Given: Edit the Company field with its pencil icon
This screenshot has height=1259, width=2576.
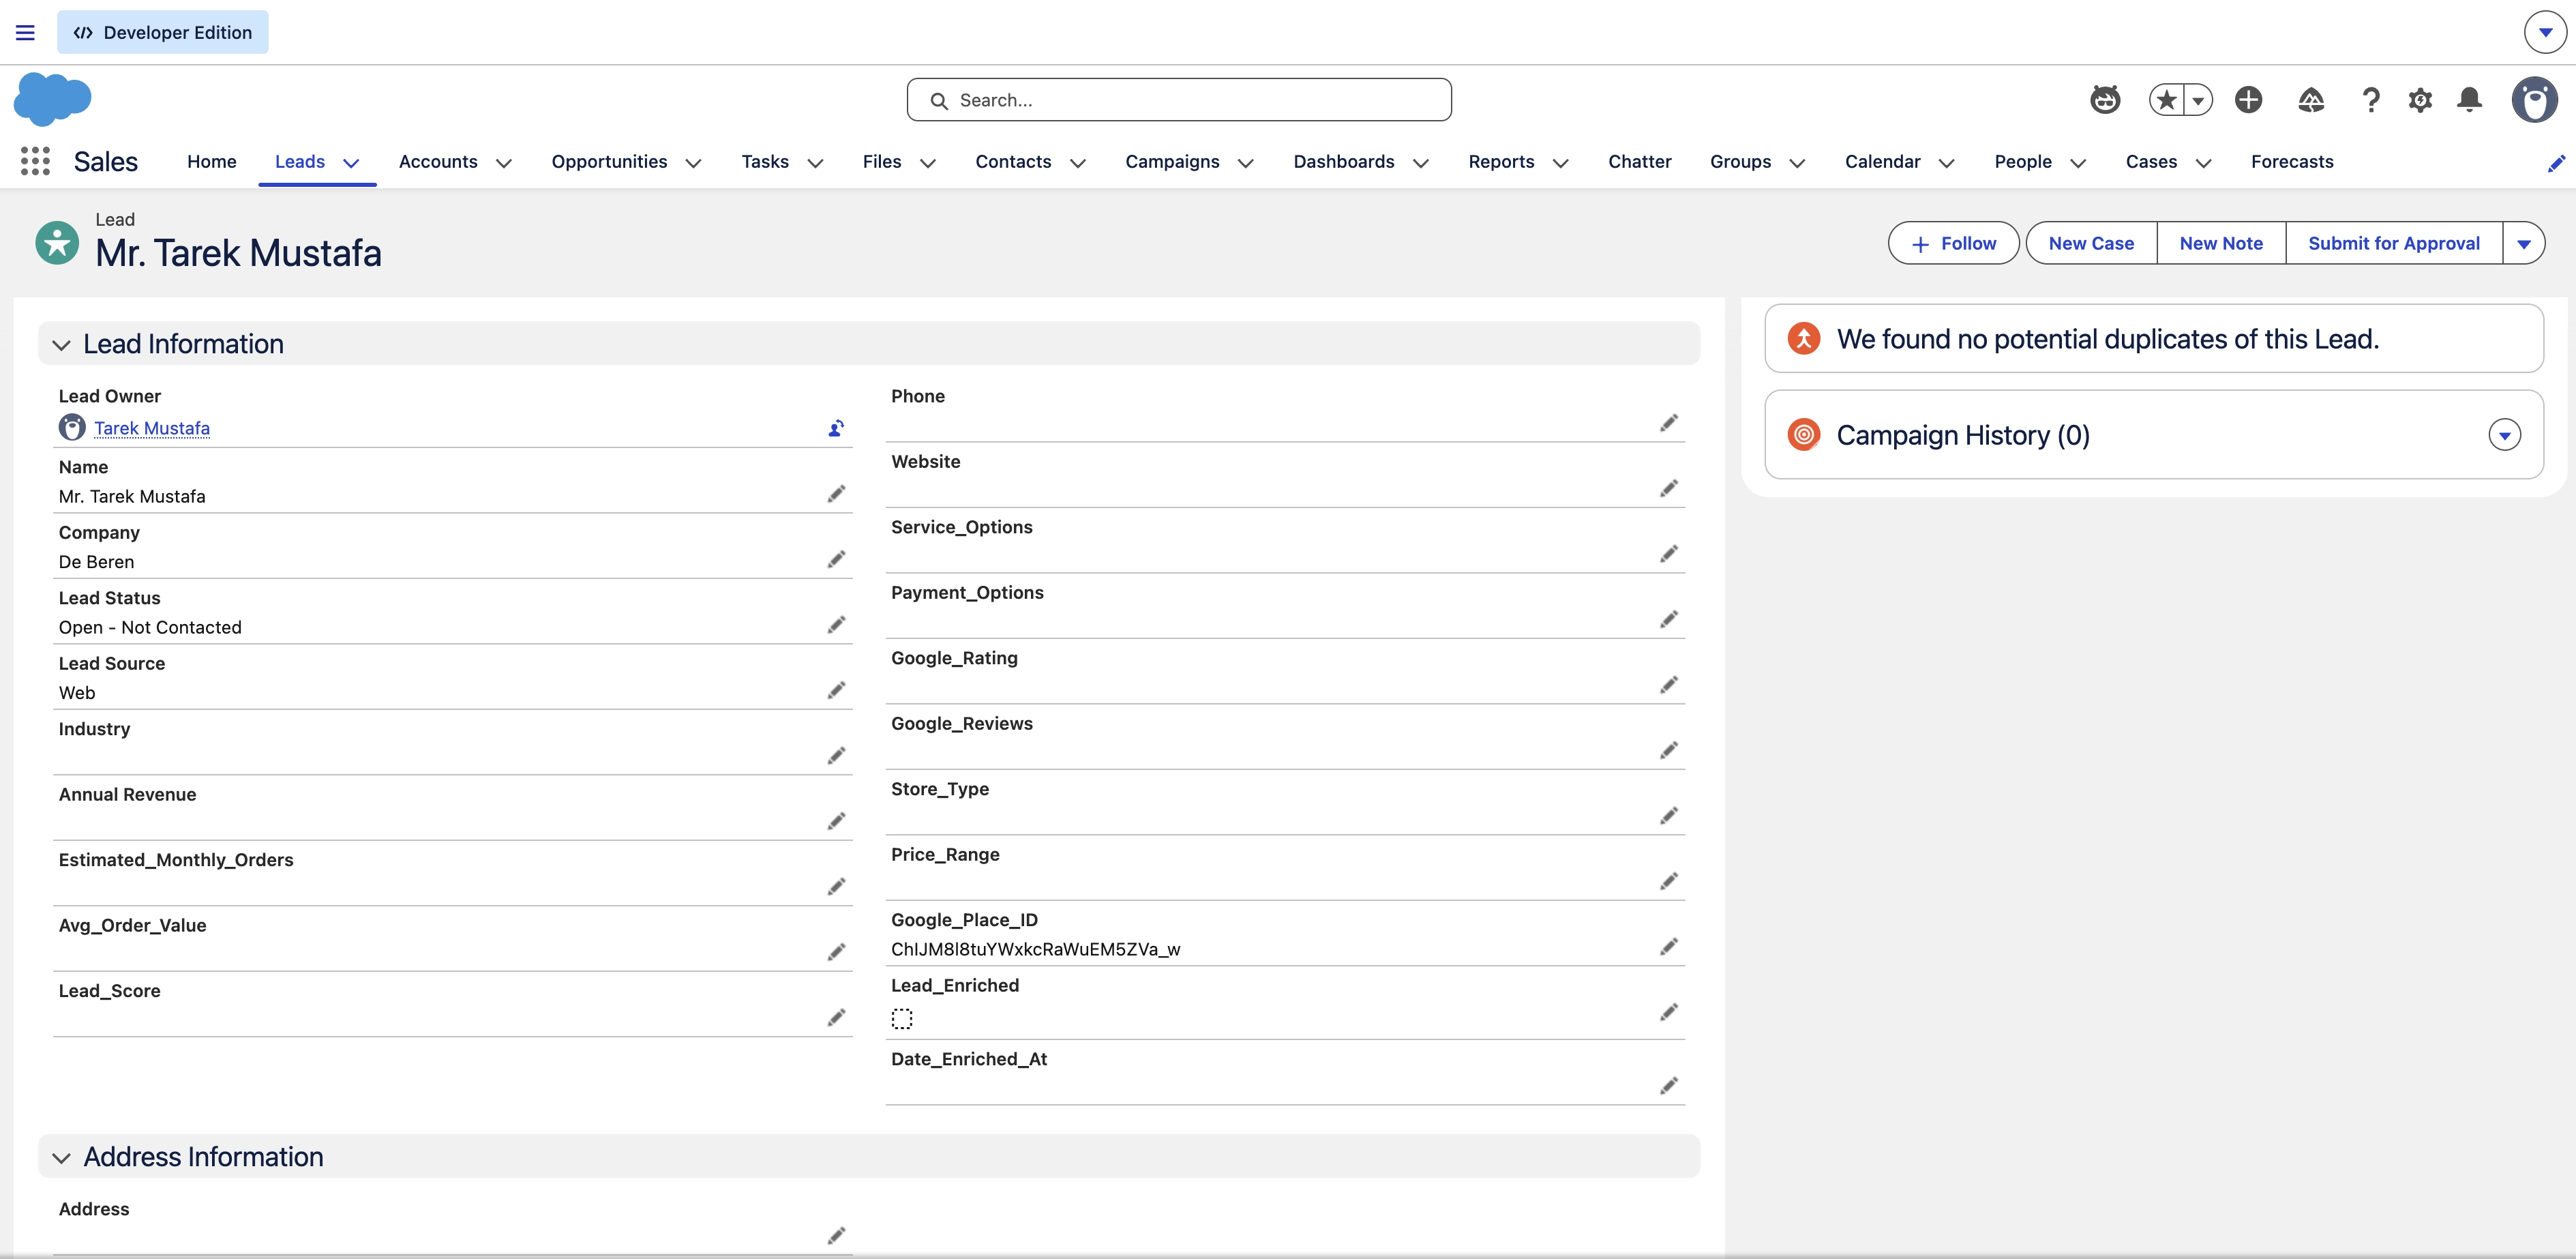Looking at the screenshot, I should (x=836, y=559).
